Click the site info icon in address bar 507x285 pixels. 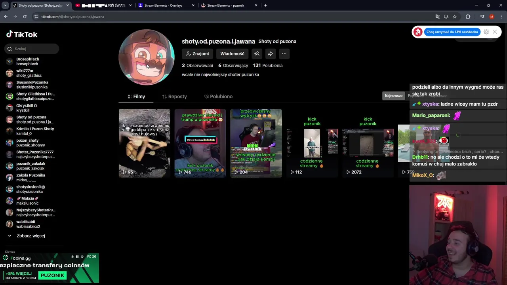[x=36, y=17]
